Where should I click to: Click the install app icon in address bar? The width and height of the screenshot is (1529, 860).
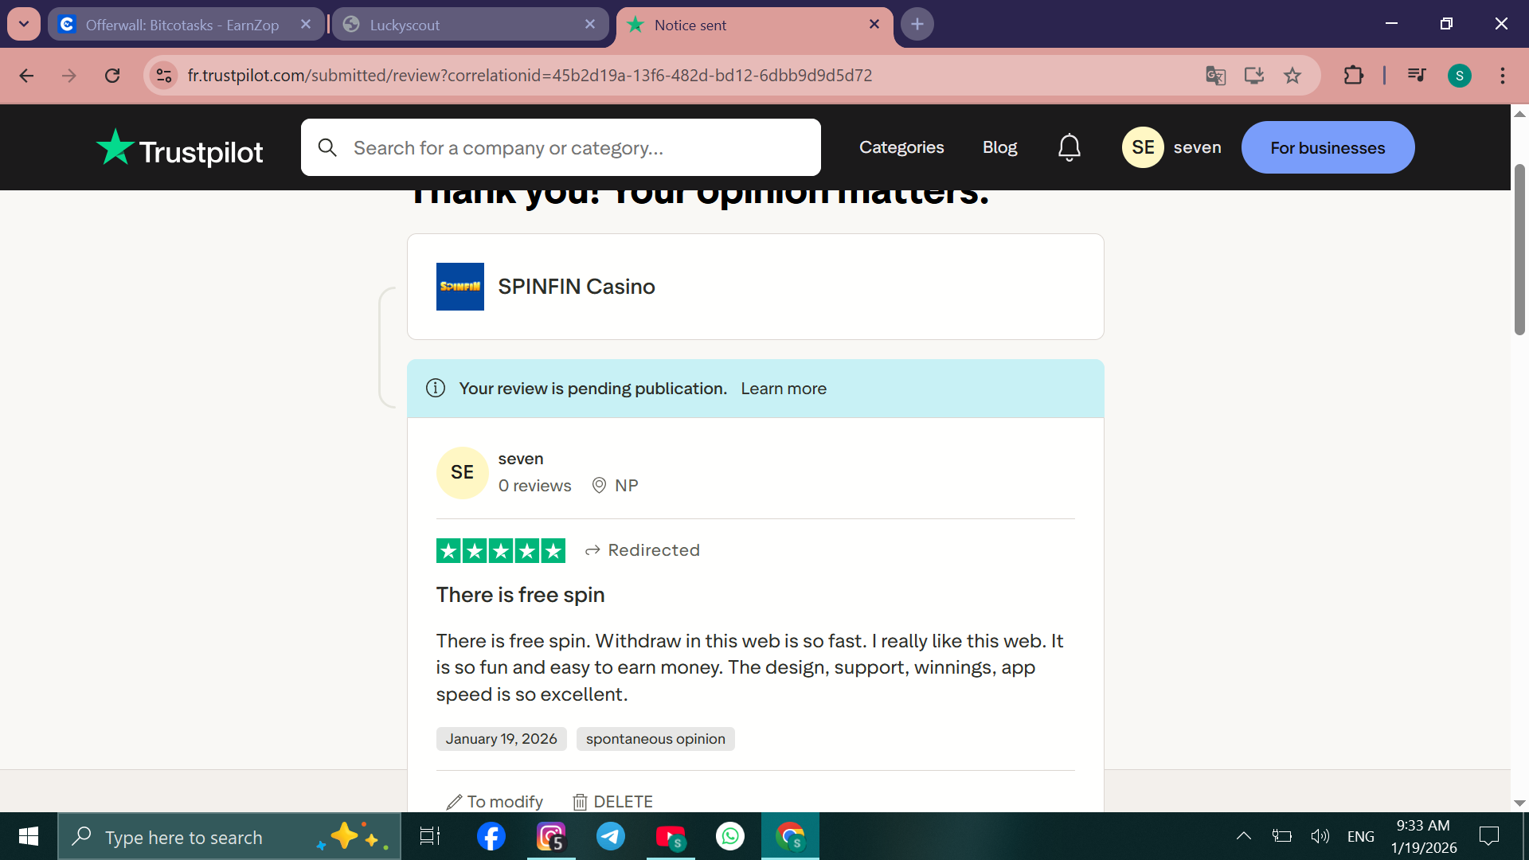pyautogui.click(x=1254, y=76)
